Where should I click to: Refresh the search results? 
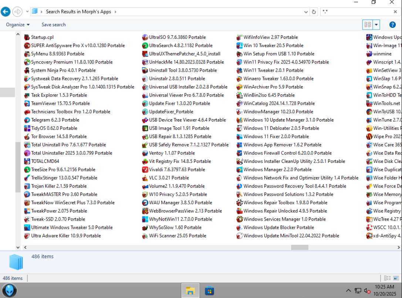click(314, 12)
